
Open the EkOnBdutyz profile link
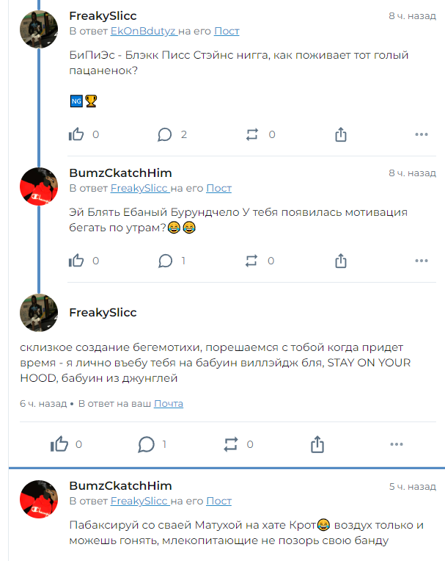click(143, 32)
